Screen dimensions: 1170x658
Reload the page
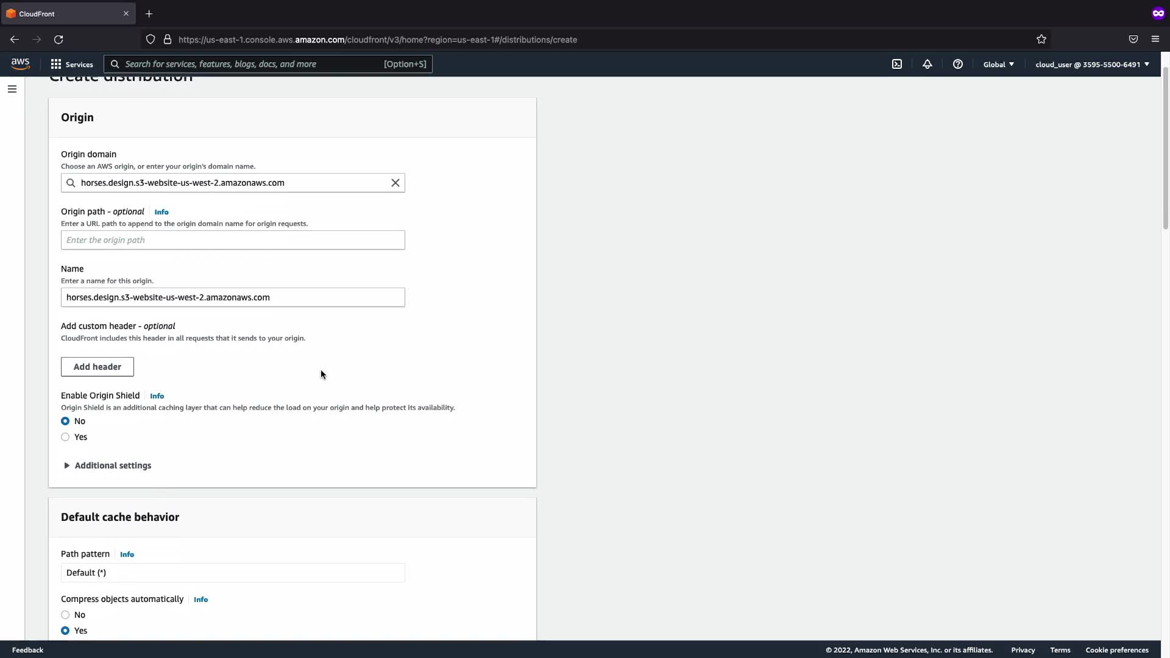click(58, 40)
